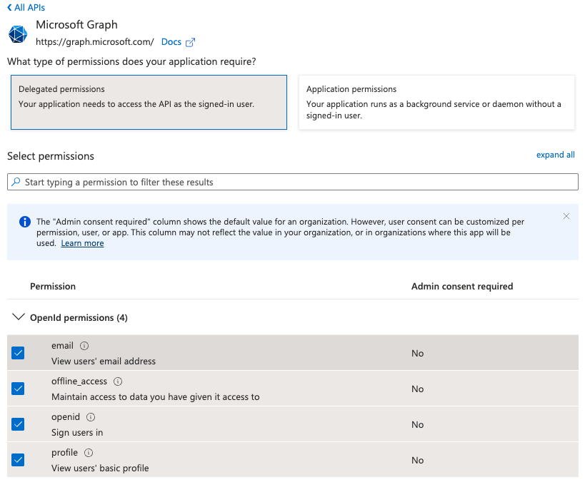Click the info icon next to openid
Screen dimensions: 585x482
[91, 417]
